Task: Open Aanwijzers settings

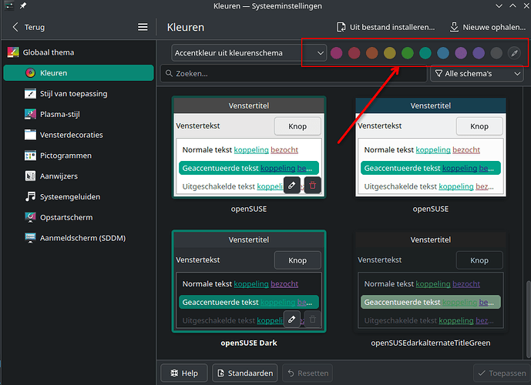Action: click(79, 176)
